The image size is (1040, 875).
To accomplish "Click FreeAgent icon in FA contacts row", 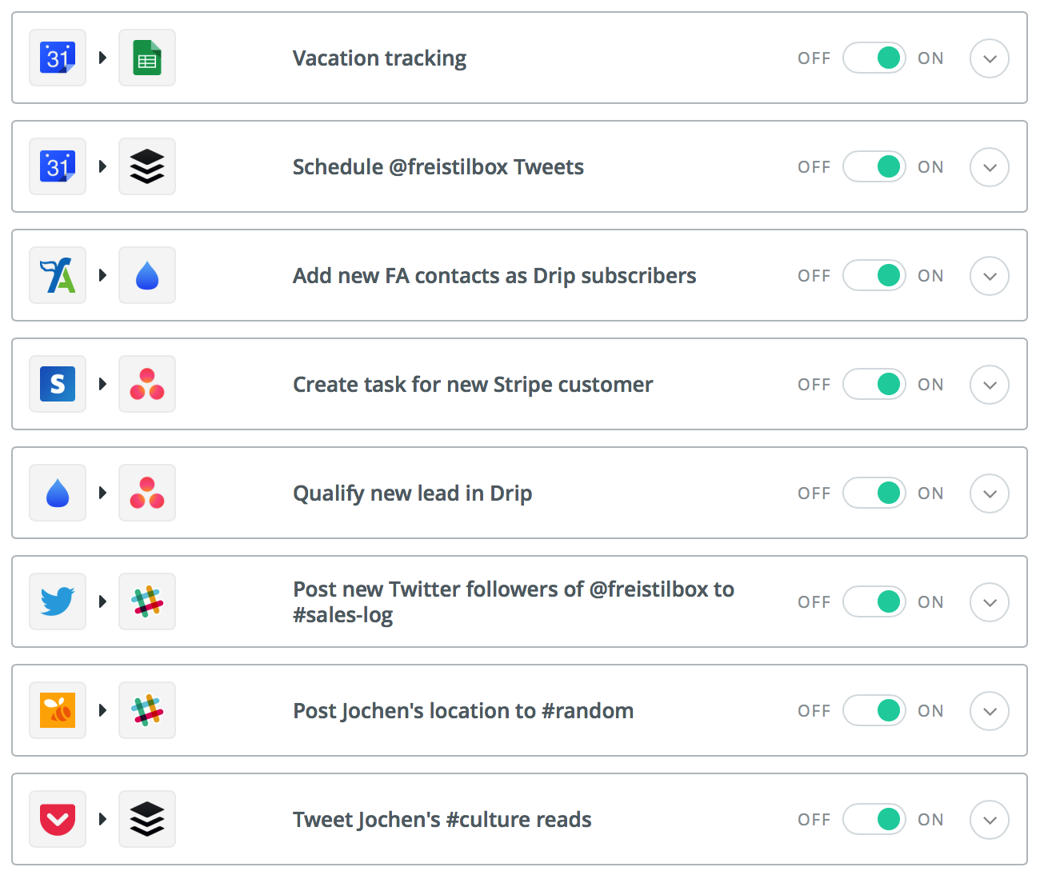I will (x=58, y=275).
